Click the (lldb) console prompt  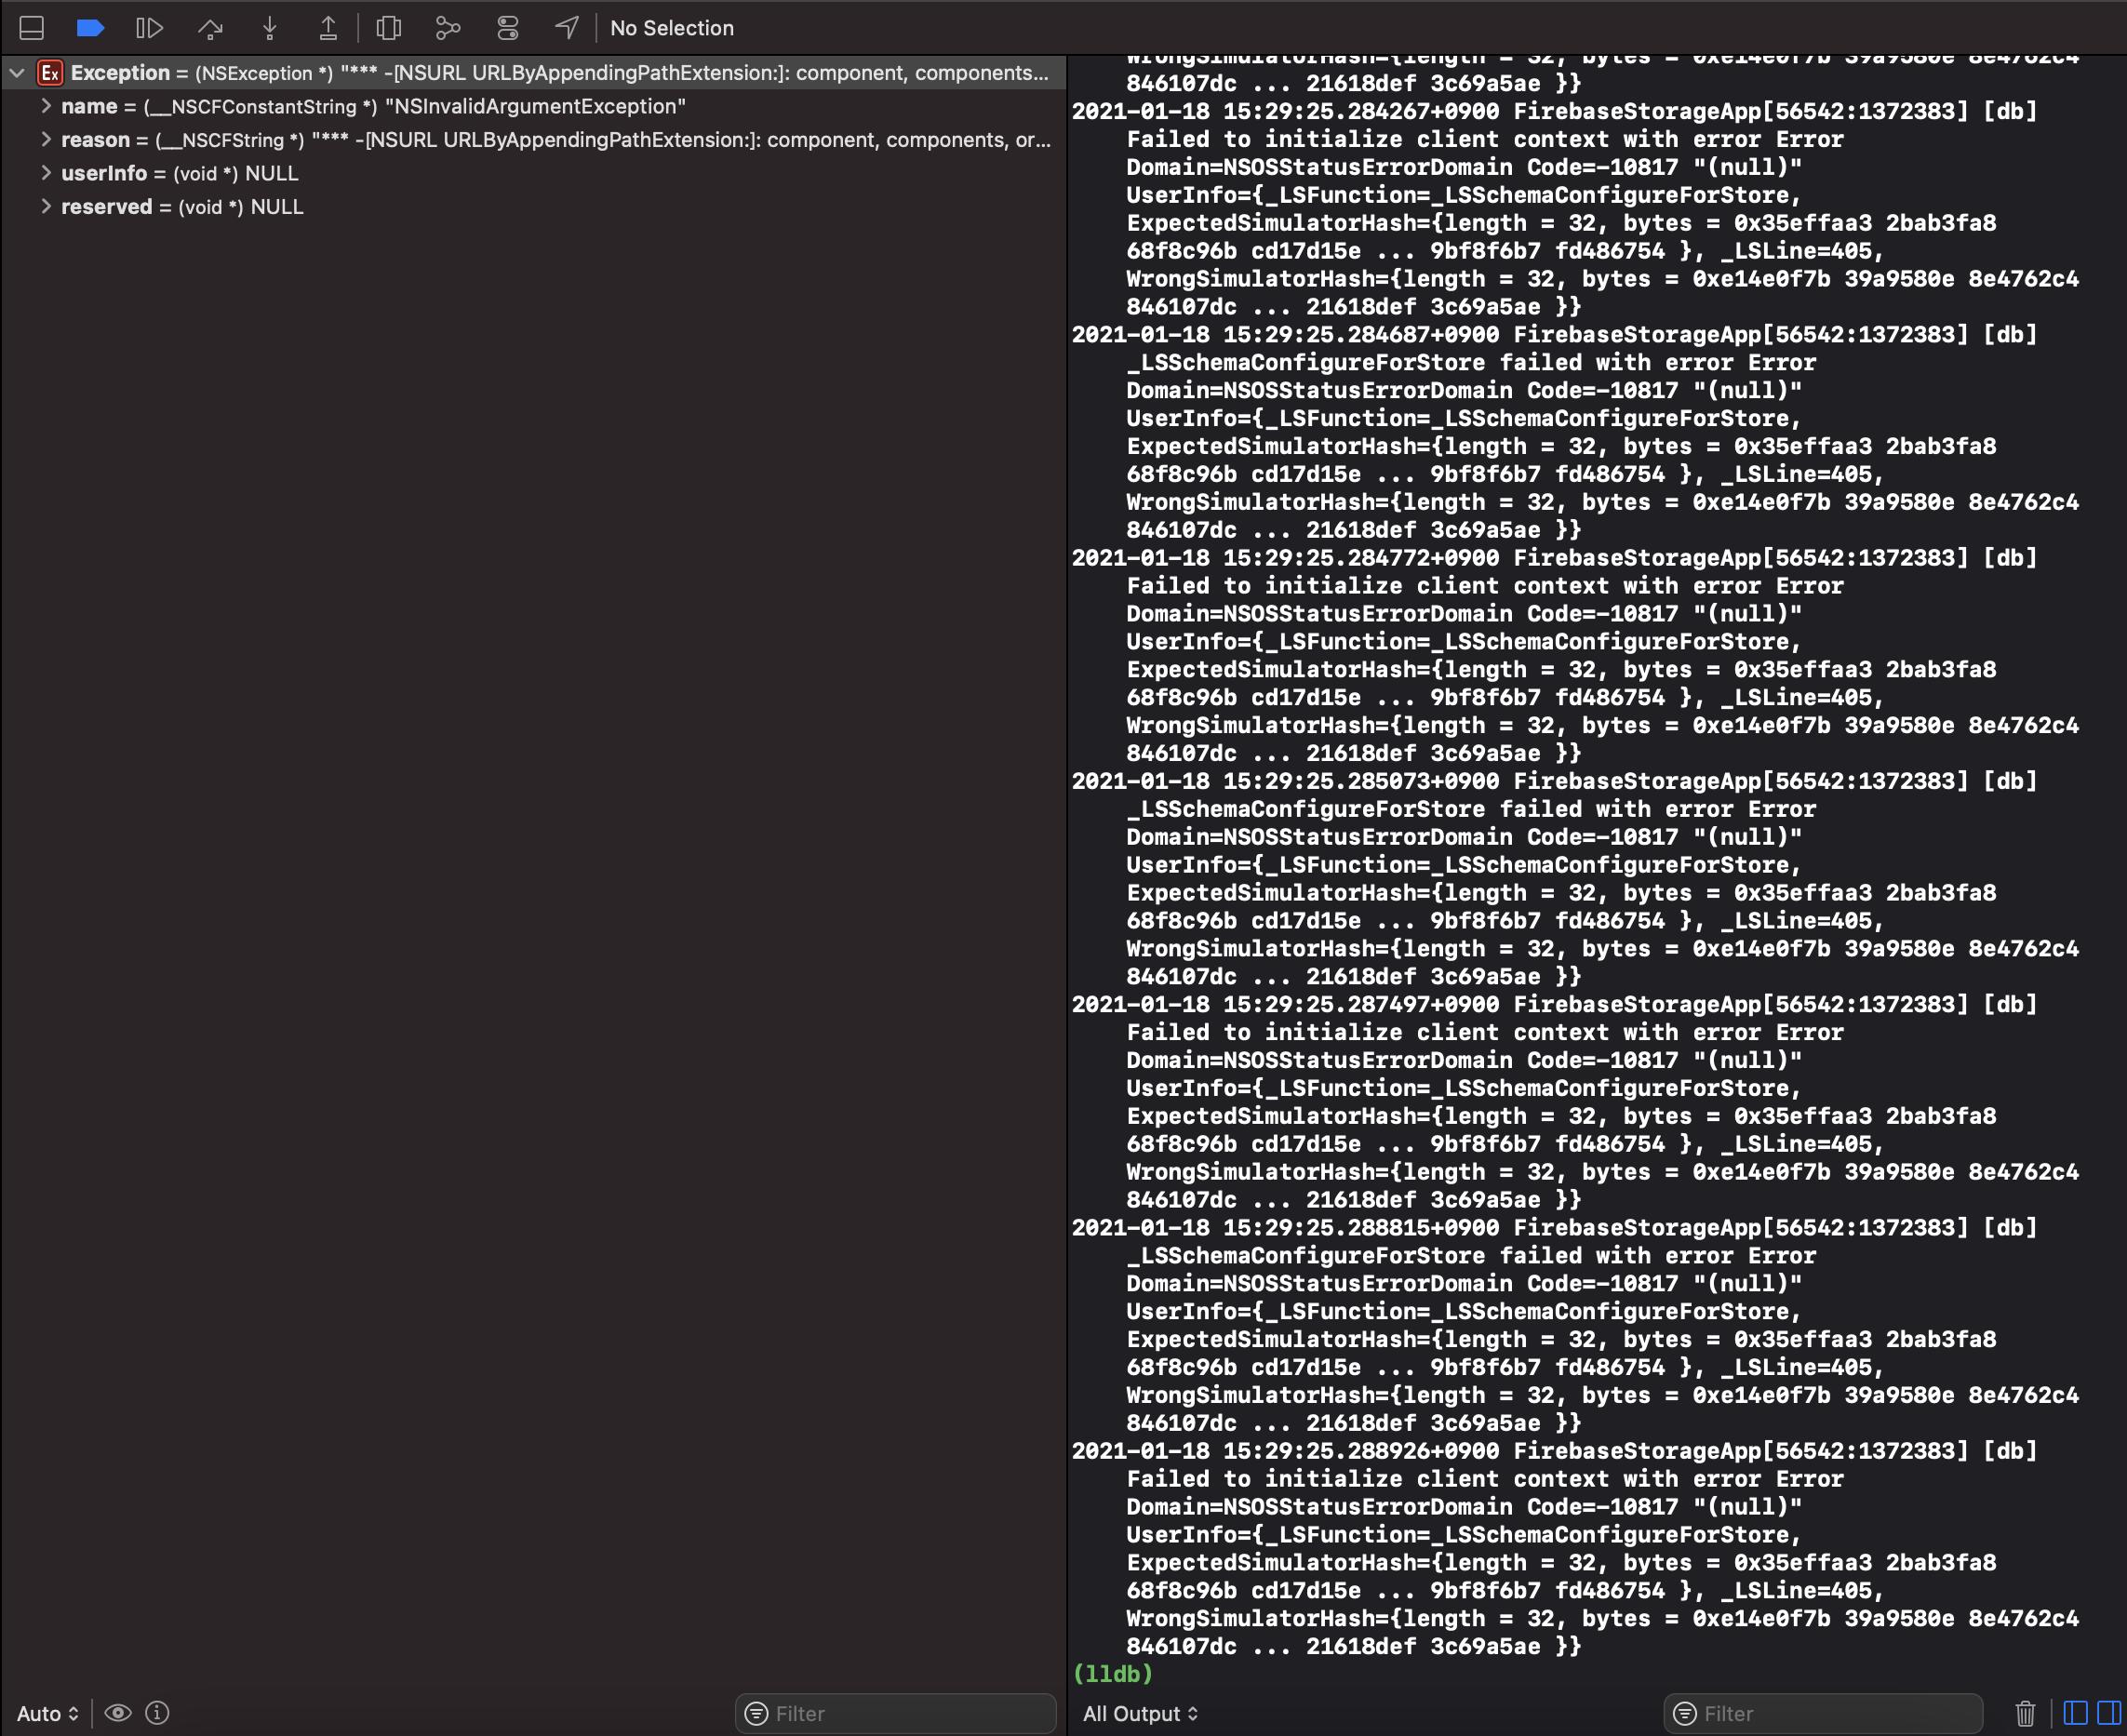click(1112, 1674)
